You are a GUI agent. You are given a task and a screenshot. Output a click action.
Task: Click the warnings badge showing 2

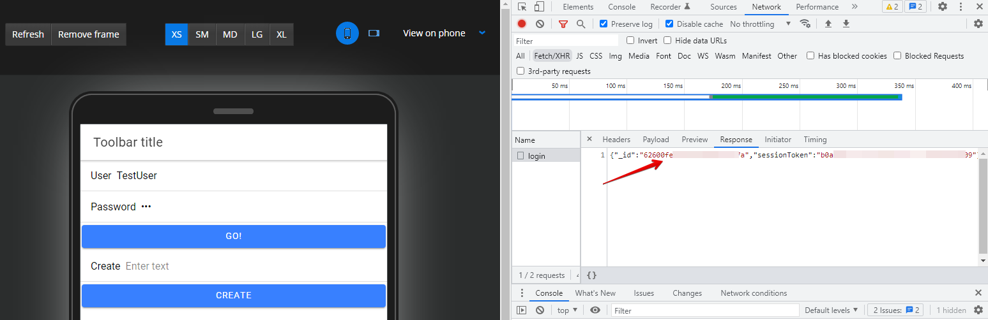(x=892, y=7)
